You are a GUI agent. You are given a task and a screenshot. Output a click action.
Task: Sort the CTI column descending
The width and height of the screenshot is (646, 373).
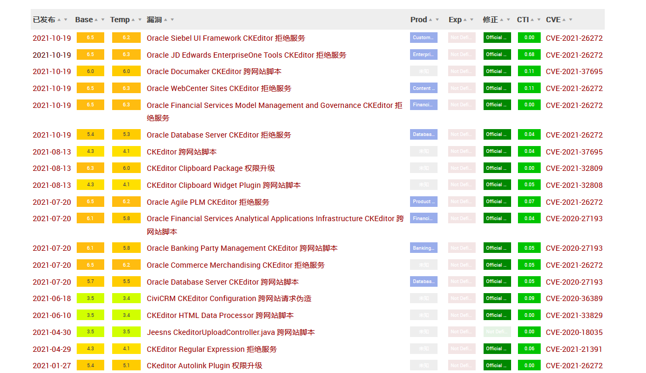click(x=538, y=19)
